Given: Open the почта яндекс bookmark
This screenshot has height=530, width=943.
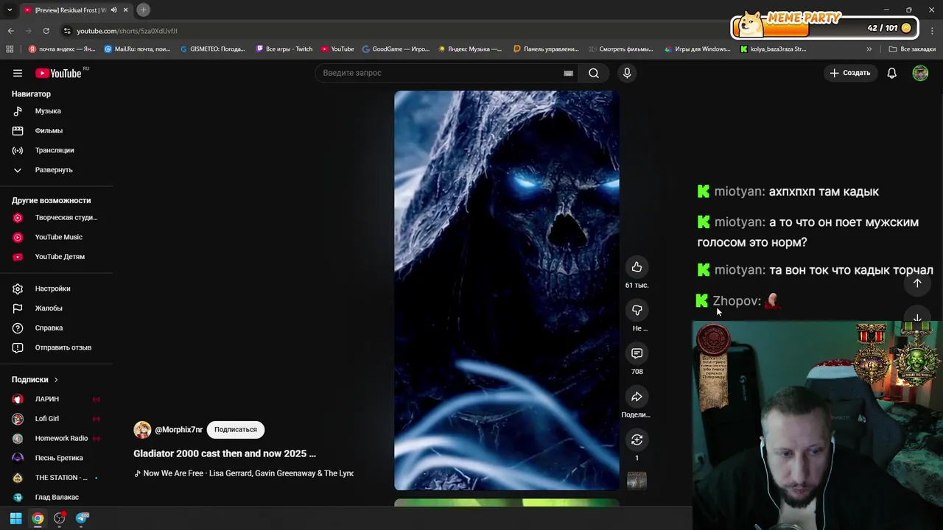Looking at the screenshot, I should tap(62, 49).
